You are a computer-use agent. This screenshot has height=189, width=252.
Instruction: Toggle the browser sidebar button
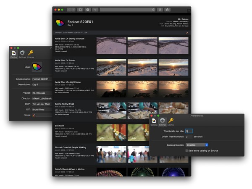click(80, 9)
